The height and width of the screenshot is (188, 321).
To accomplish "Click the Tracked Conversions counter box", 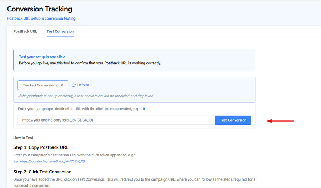I will click(43, 85).
